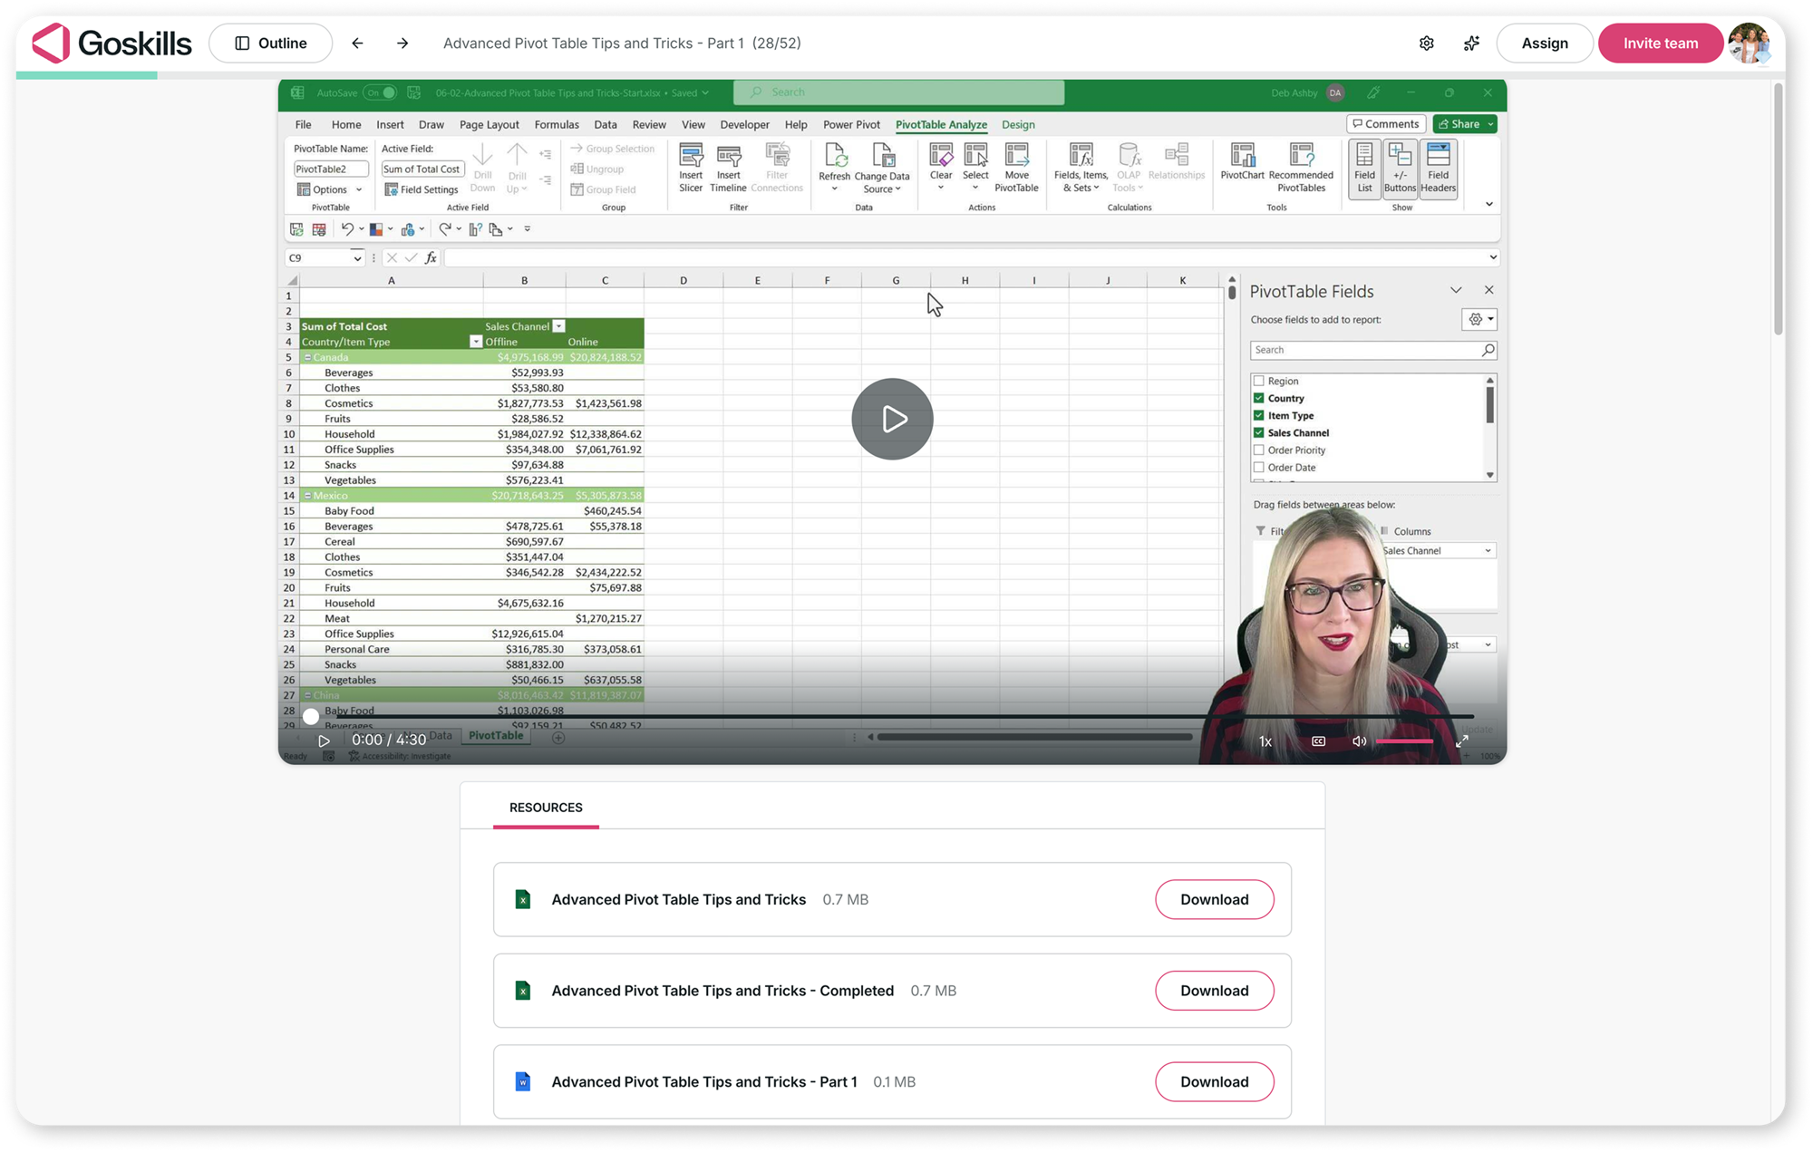Open the Formulas ribbon tab
The width and height of the screenshot is (1813, 1152).
coord(557,125)
